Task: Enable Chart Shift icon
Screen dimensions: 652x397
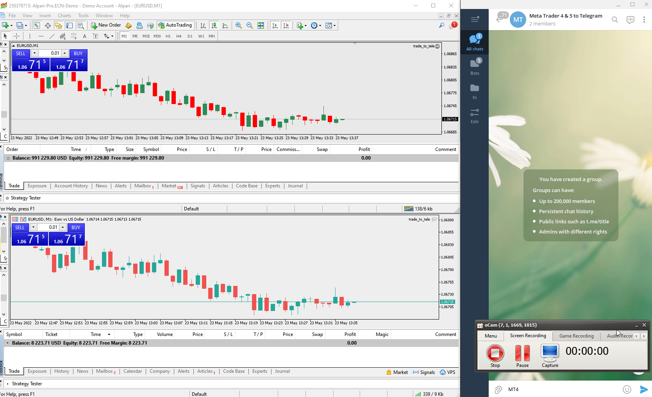Action: [286, 25]
